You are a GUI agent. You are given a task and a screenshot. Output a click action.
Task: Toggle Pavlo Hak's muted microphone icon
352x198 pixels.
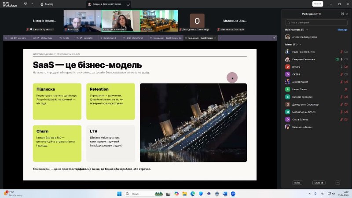(341, 52)
